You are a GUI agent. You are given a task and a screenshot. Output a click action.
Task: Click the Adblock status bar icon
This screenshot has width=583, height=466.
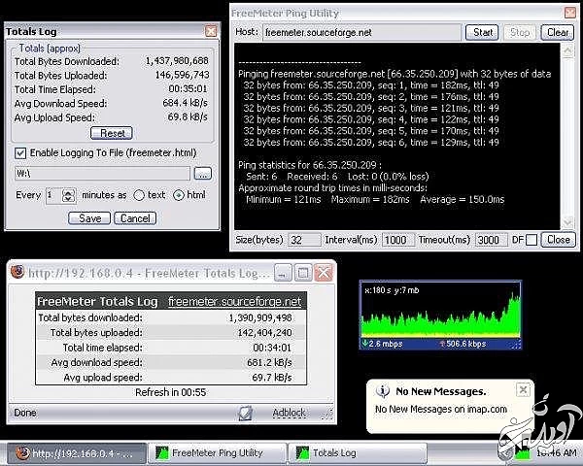tap(246, 413)
